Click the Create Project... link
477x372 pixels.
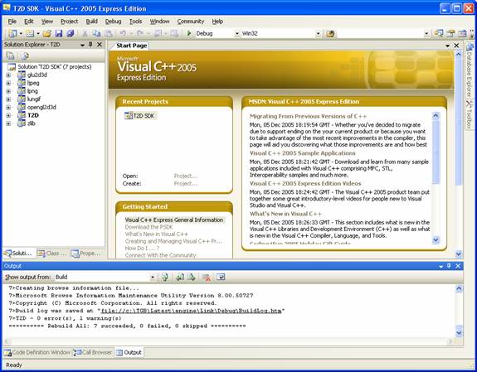pos(186,184)
